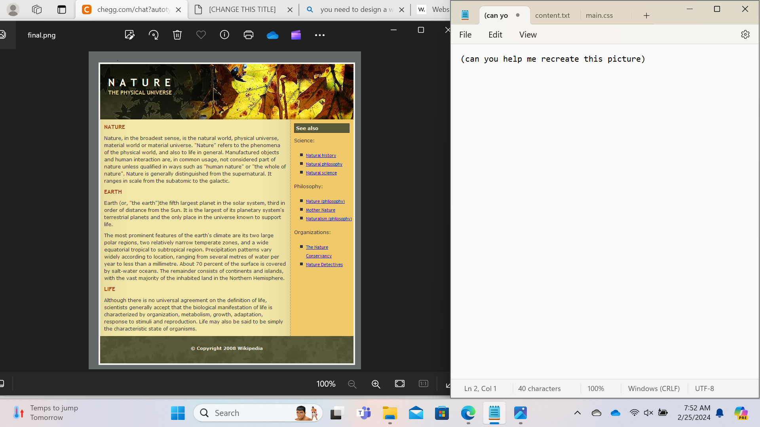Open Notepad settings with the gear icon
The height and width of the screenshot is (427, 760).
click(x=745, y=34)
